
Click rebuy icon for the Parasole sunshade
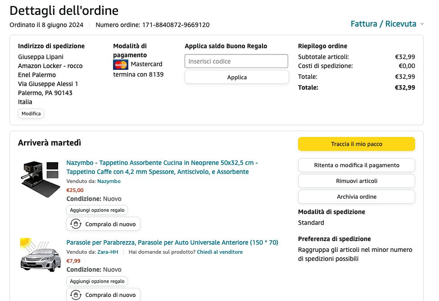pos(76,295)
